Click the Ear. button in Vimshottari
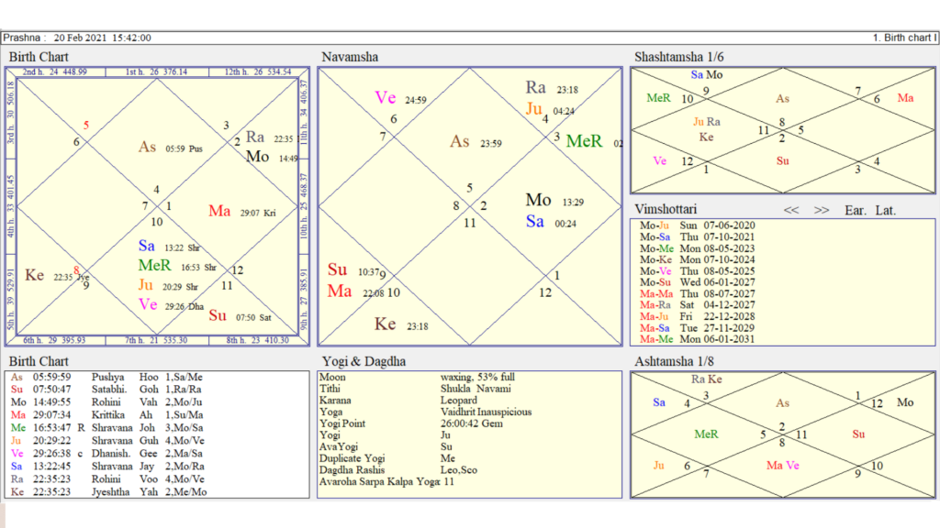940x528 pixels. tap(856, 210)
